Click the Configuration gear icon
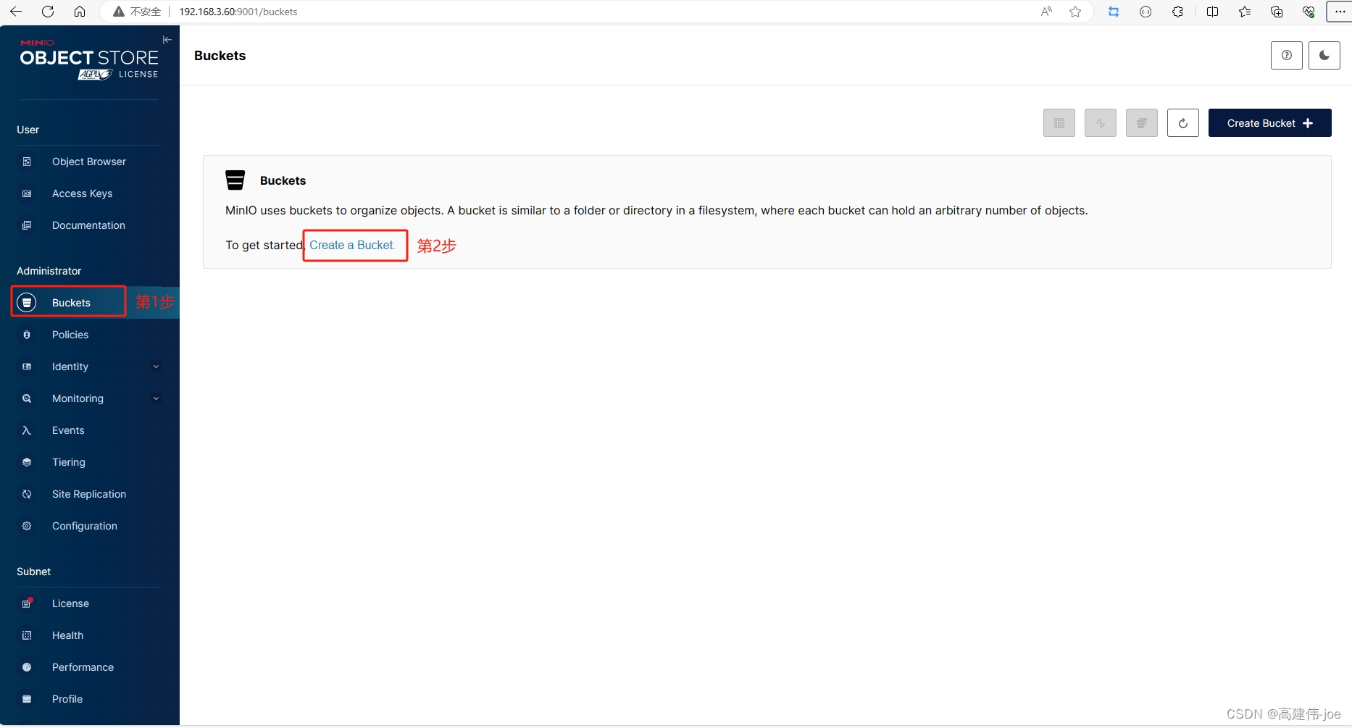The image size is (1352, 728). coord(27,526)
